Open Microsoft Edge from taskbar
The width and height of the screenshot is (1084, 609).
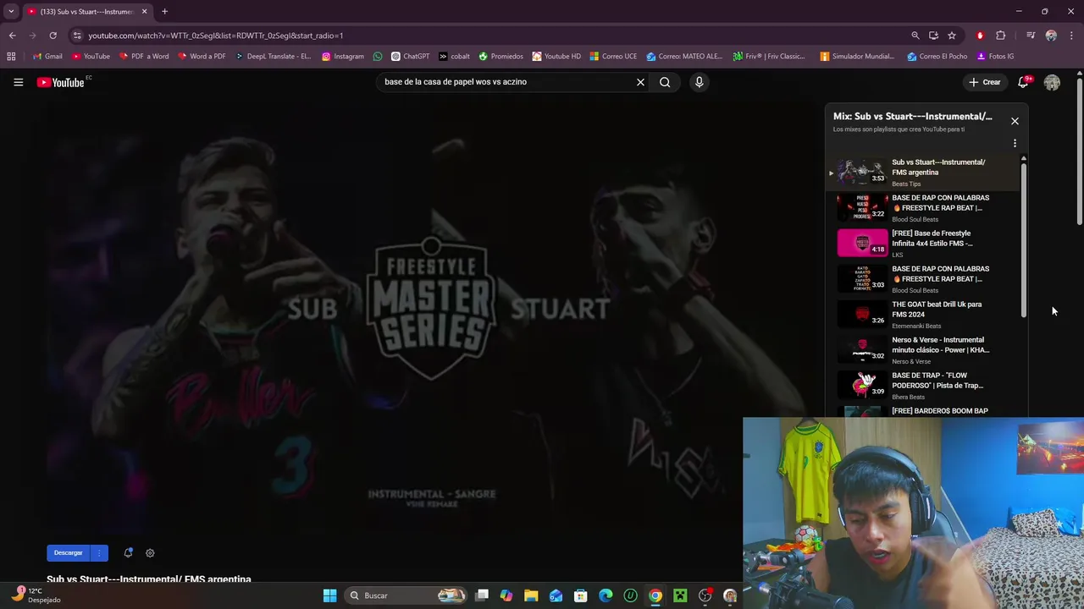click(606, 595)
